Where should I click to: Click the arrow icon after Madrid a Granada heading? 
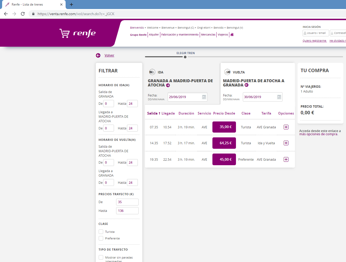(247, 85)
